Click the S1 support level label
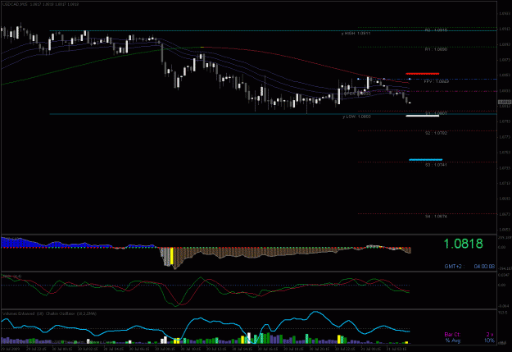The height and width of the screenshot is (352, 512). (436, 113)
